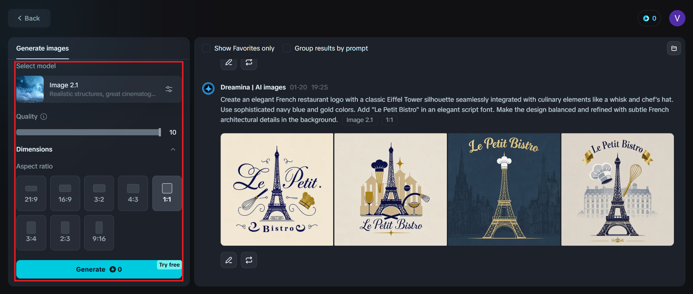Collapse the Dimensions section
This screenshot has width=693, height=294.
pyautogui.click(x=173, y=149)
